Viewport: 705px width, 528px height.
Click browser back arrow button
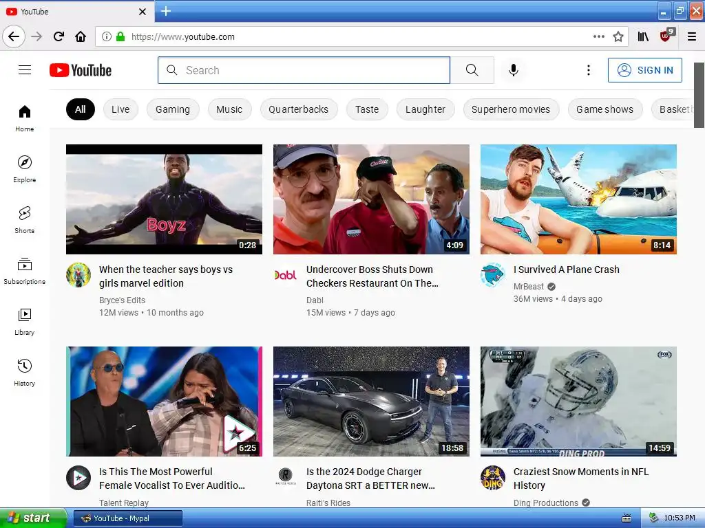14,36
